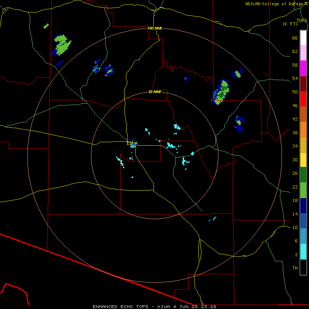This screenshot has height=309, width=309.
Task: Click the "TOPS" scale heading
Action: (x=302, y=20)
